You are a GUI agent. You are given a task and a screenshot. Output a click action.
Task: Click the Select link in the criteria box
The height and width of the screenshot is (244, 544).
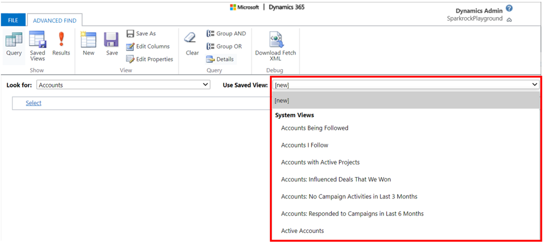[x=33, y=103]
